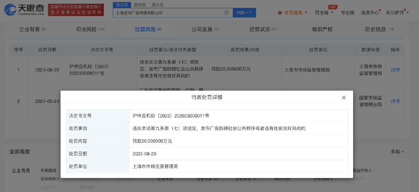
Task: Open the 经营状况 section tab
Action: click(x=264, y=29)
